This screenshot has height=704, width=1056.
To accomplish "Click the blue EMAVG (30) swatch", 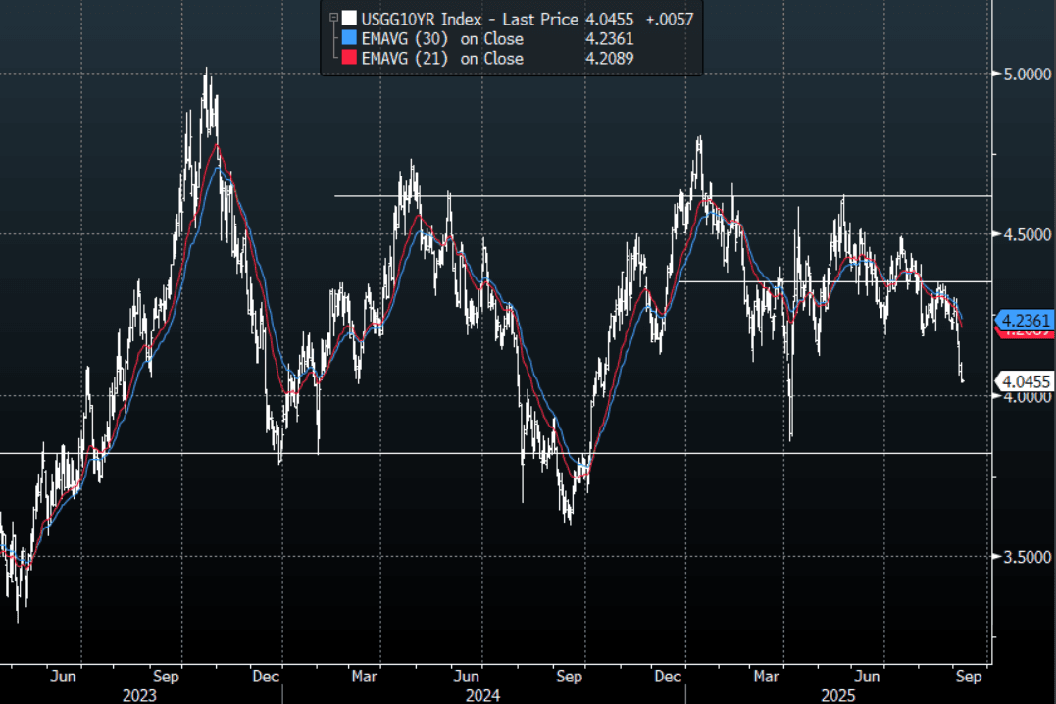I will tap(348, 39).
